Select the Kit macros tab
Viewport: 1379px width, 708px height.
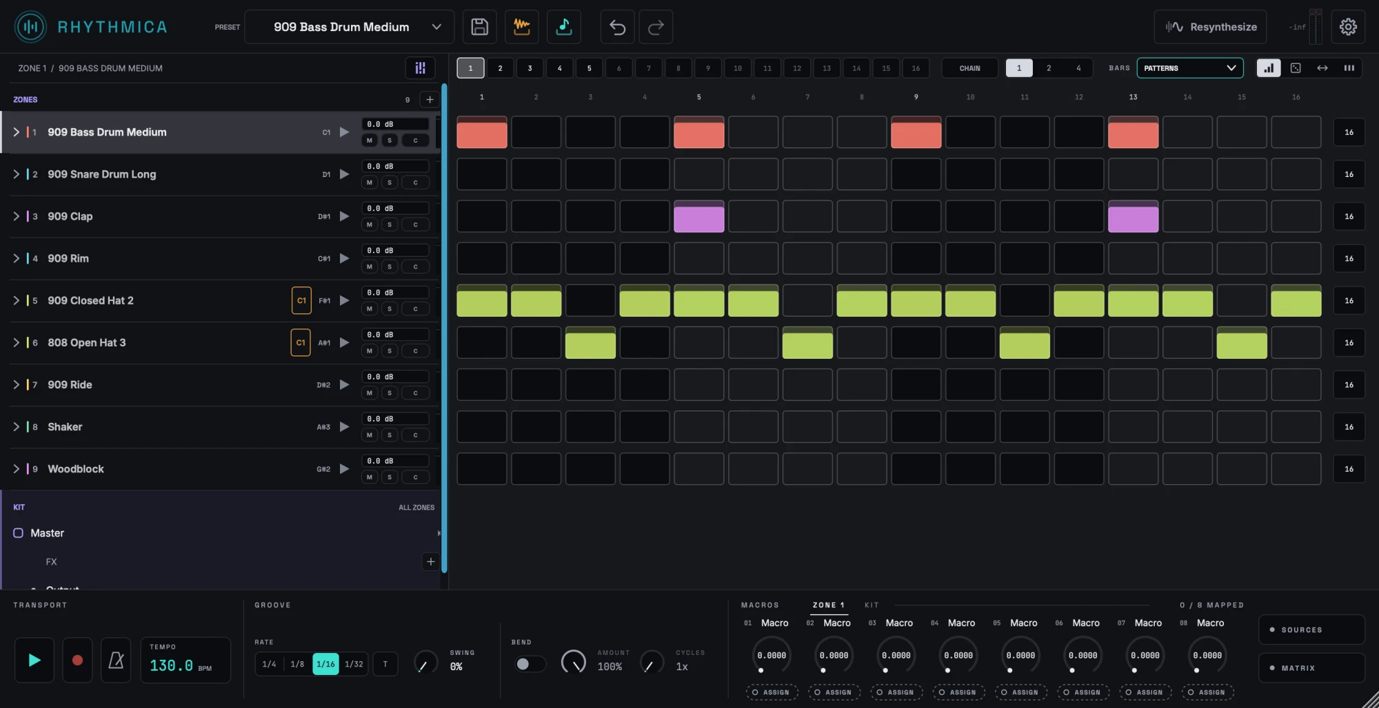tap(872, 605)
